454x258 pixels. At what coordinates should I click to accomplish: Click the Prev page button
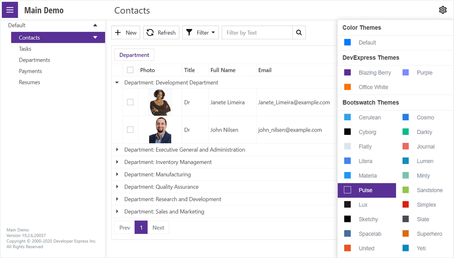click(124, 228)
